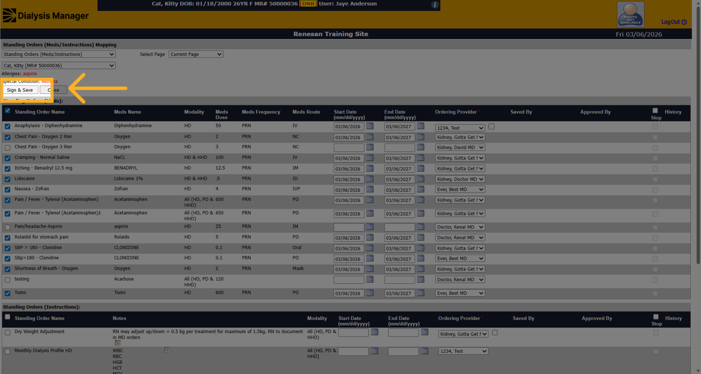
Task: Open Start Date calendar for Dry Weight Adjustment
Action: (x=374, y=332)
